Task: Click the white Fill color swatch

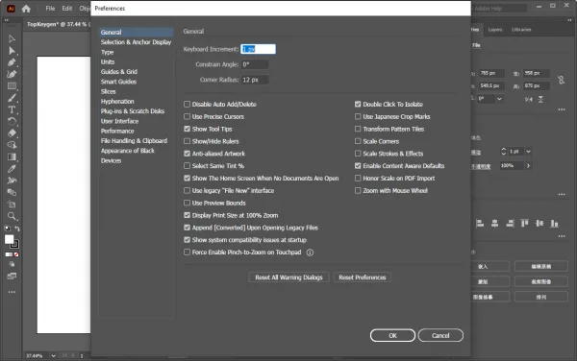Action: pyautogui.click(x=9, y=239)
